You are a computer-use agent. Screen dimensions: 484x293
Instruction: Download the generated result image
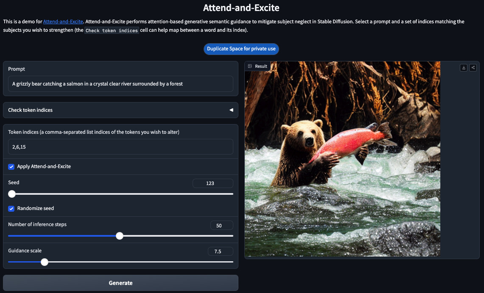click(x=464, y=68)
